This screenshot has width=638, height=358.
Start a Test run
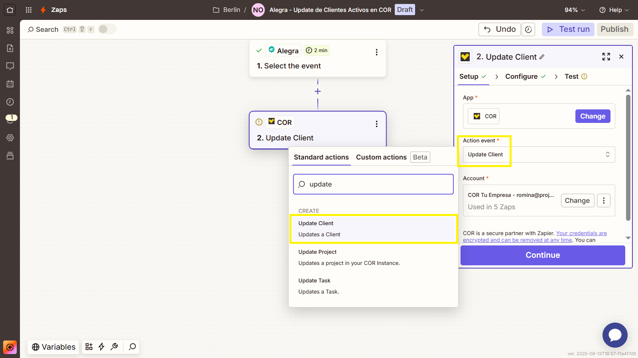[x=568, y=29]
